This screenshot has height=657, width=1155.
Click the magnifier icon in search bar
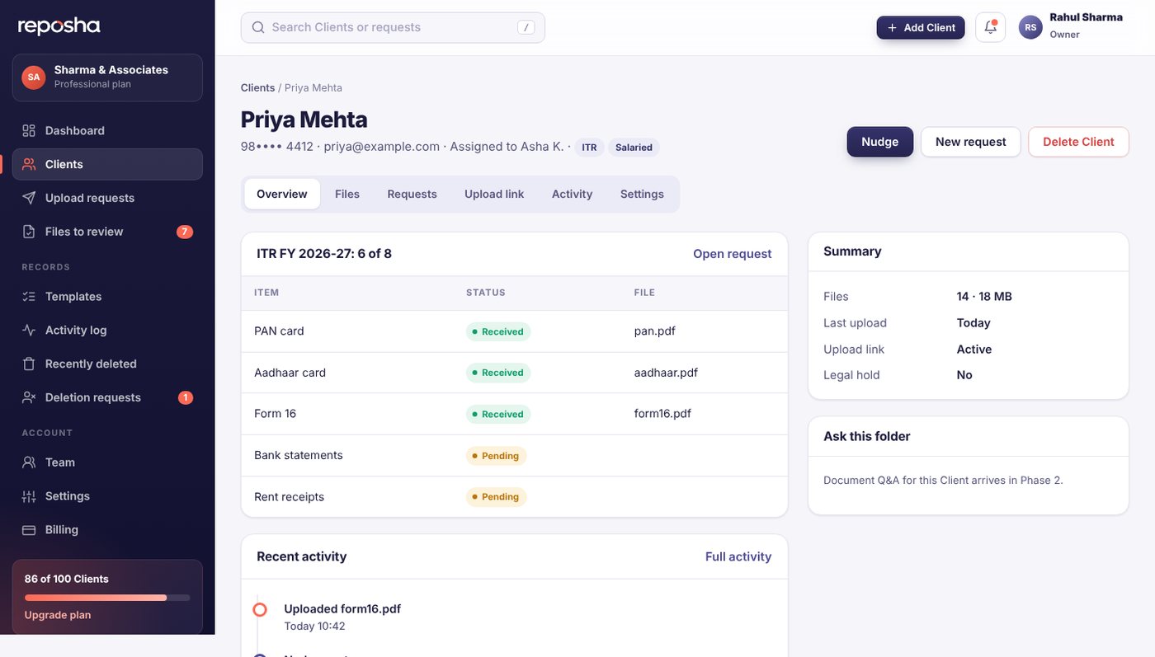tap(258, 27)
